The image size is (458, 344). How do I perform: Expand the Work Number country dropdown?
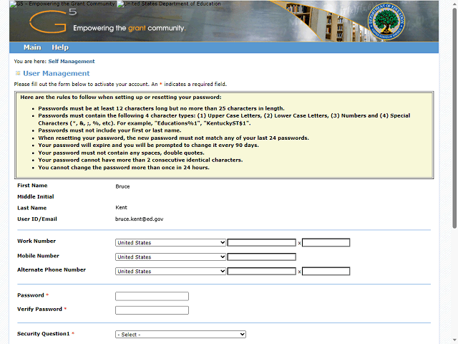pyautogui.click(x=170, y=243)
